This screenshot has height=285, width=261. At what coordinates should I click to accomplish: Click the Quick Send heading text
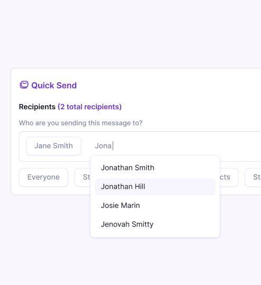pyautogui.click(x=54, y=85)
